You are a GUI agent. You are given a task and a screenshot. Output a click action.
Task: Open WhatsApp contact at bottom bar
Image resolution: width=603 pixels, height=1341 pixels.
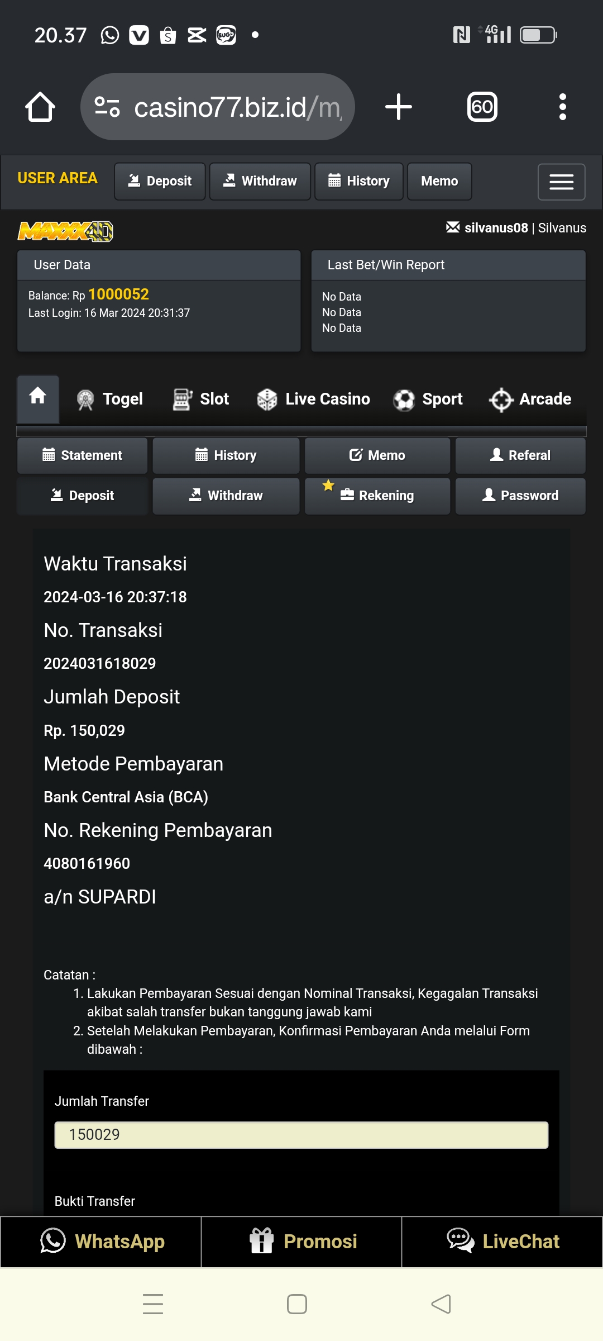101,1242
